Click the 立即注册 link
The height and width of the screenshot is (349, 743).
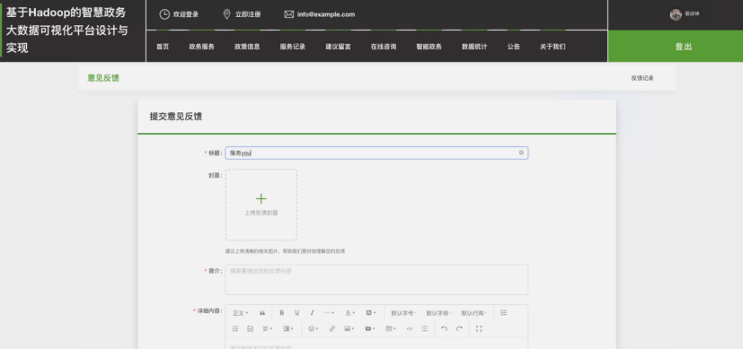(x=248, y=14)
